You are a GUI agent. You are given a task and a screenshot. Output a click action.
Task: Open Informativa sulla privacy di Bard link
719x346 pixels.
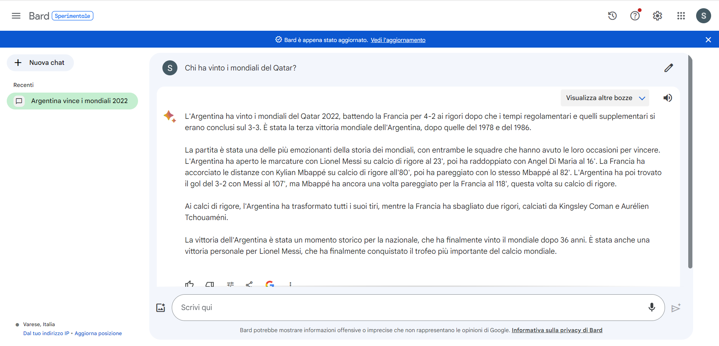(x=557, y=330)
